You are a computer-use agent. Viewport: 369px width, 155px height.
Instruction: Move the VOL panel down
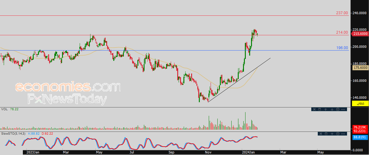coord(332,109)
